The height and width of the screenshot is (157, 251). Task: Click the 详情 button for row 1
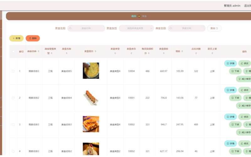(x=230, y=63)
